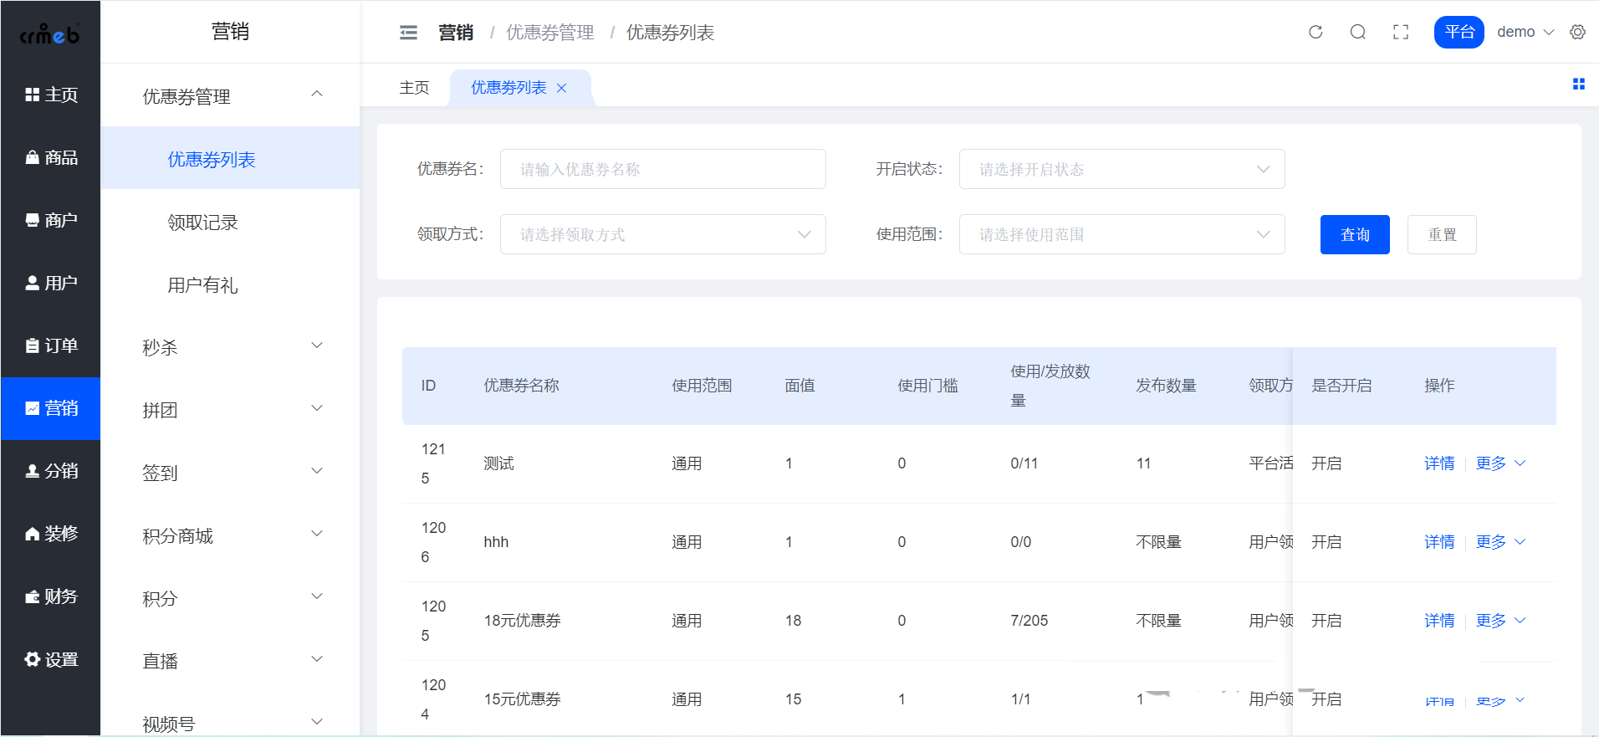Collapse sidebar with hamburger menu icon
This screenshot has width=1599, height=737.
pos(408,33)
